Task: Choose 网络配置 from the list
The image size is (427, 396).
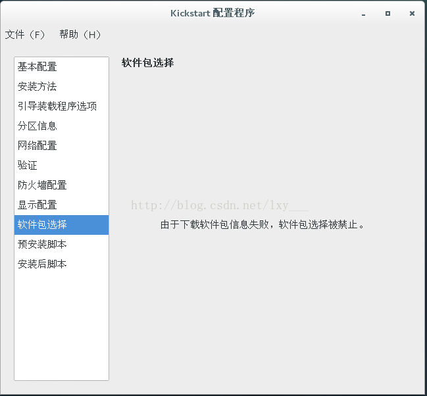Action: (62, 146)
